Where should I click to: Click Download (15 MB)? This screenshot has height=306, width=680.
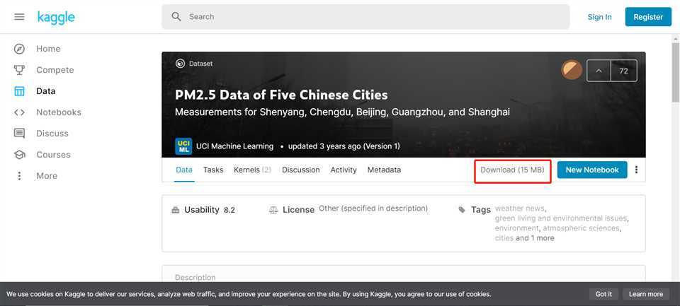tap(512, 170)
